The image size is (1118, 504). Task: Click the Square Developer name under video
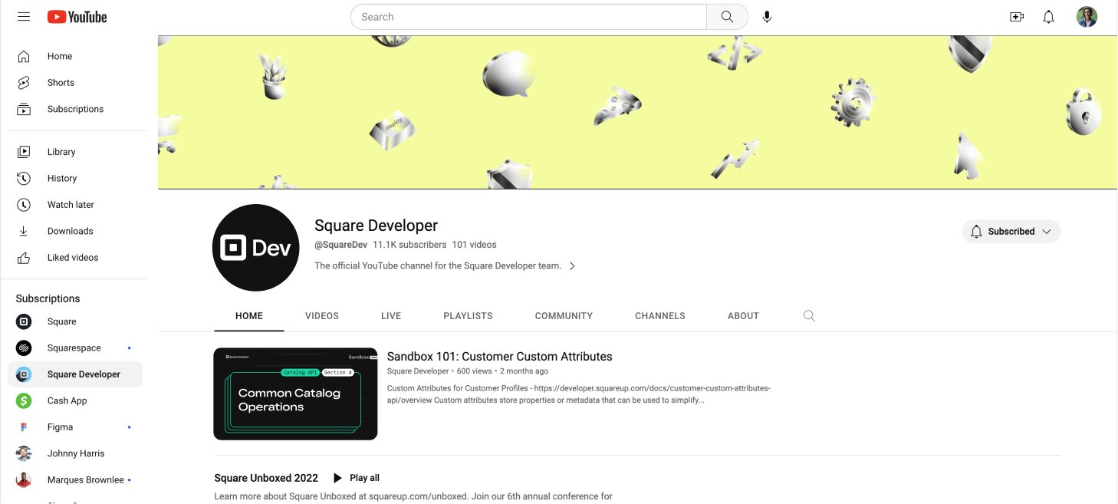(x=418, y=371)
